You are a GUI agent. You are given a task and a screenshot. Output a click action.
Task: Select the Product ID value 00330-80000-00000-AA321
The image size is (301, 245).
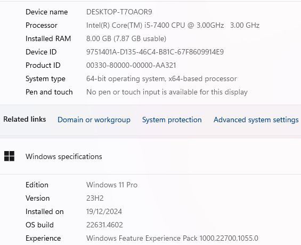pyautogui.click(x=131, y=65)
